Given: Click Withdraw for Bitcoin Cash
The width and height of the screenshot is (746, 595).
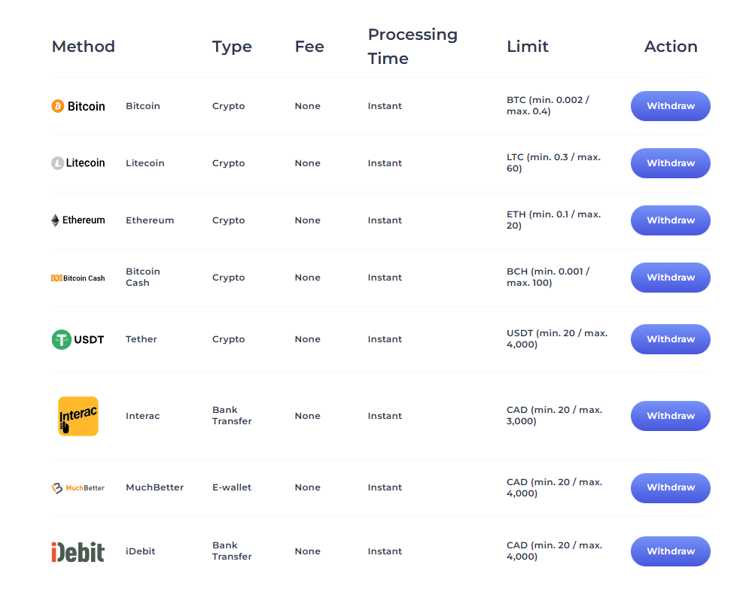Looking at the screenshot, I should tap(669, 278).
